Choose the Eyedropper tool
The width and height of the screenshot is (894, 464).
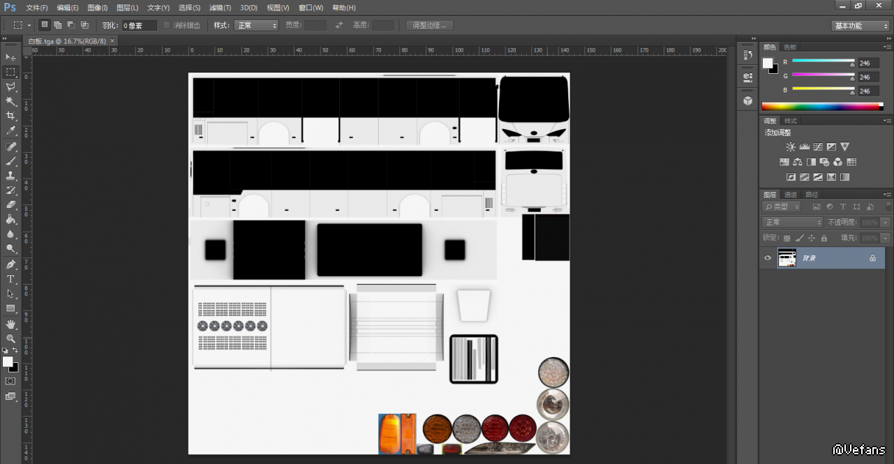tap(10, 130)
